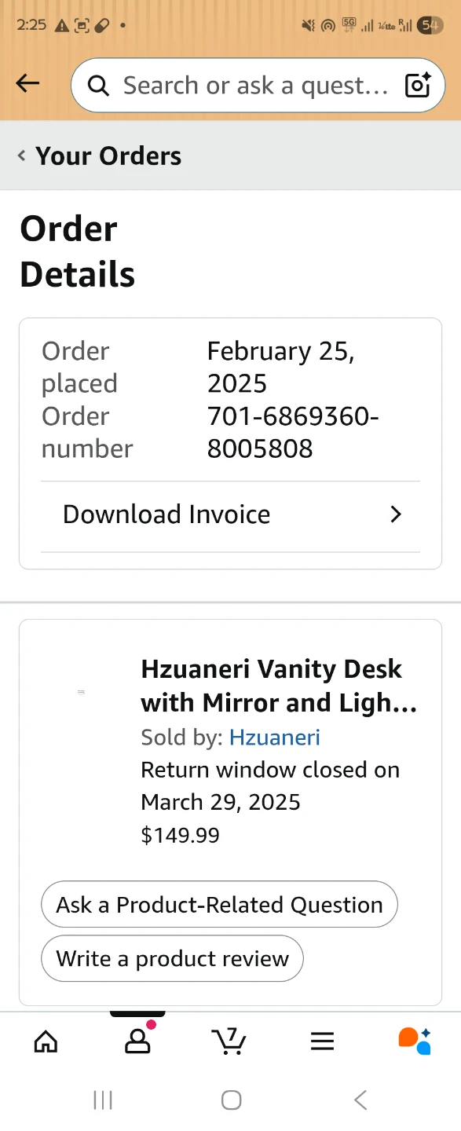This screenshot has width=461, height=1131.
Task: Open the Hzuaneri seller link
Action: tap(275, 738)
